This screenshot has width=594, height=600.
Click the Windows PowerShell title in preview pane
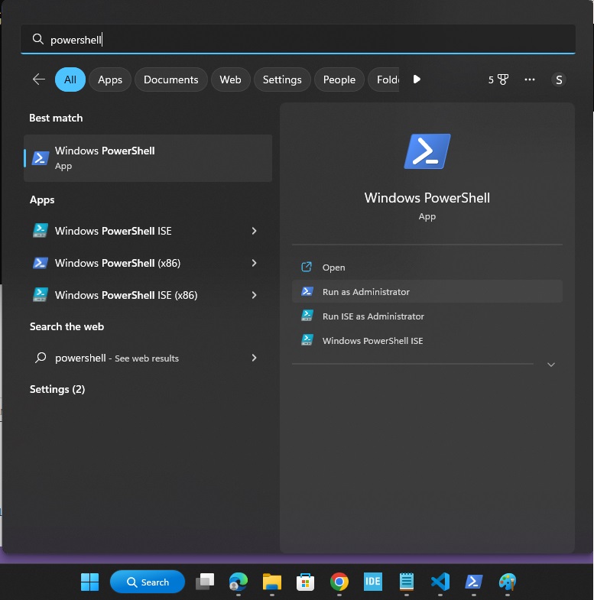coord(427,198)
